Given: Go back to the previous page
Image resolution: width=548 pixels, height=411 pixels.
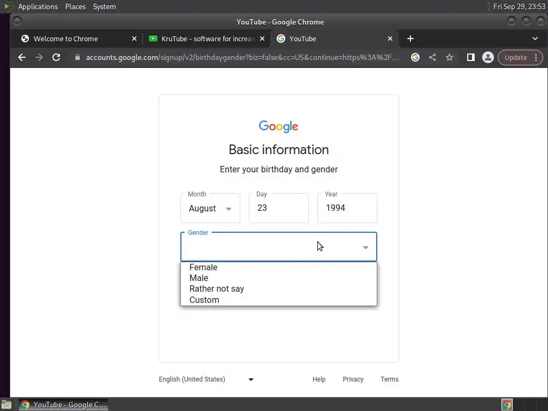Looking at the screenshot, I should click(x=21, y=57).
